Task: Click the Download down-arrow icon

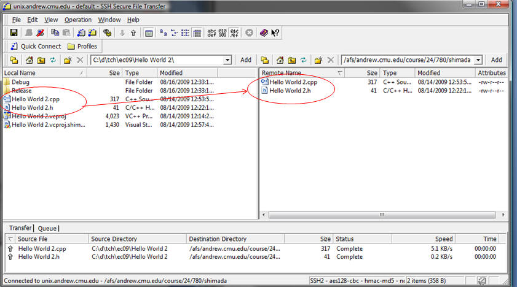Action: pyautogui.click(x=122, y=33)
